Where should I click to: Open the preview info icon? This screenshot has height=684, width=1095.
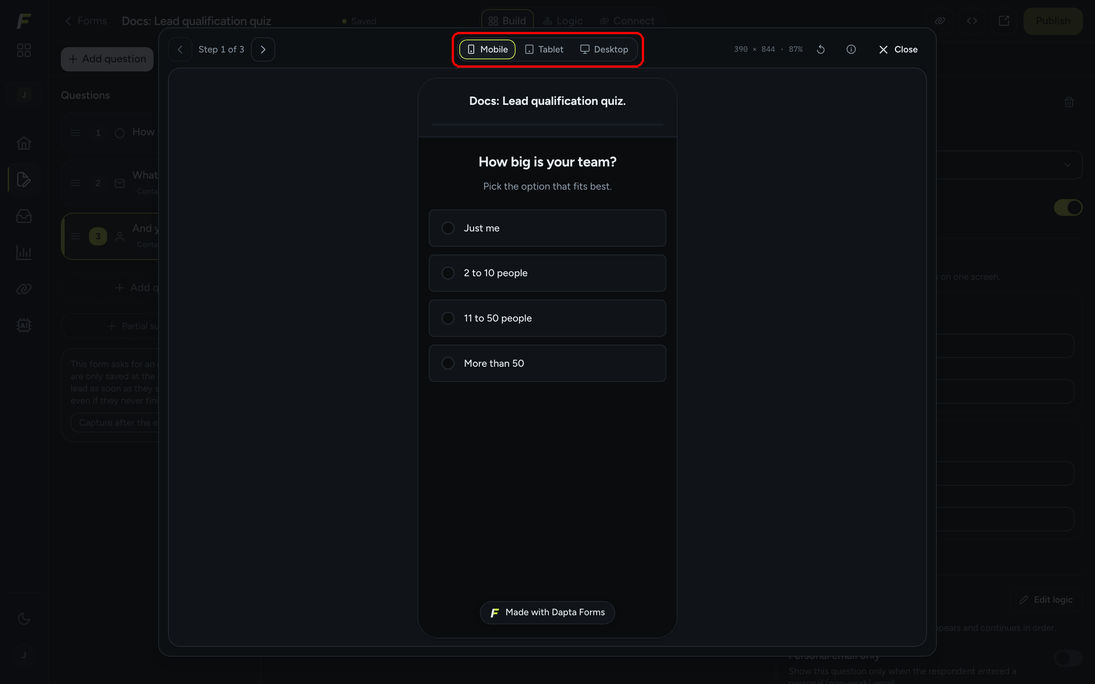pyautogui.click(x=851, y=49)
